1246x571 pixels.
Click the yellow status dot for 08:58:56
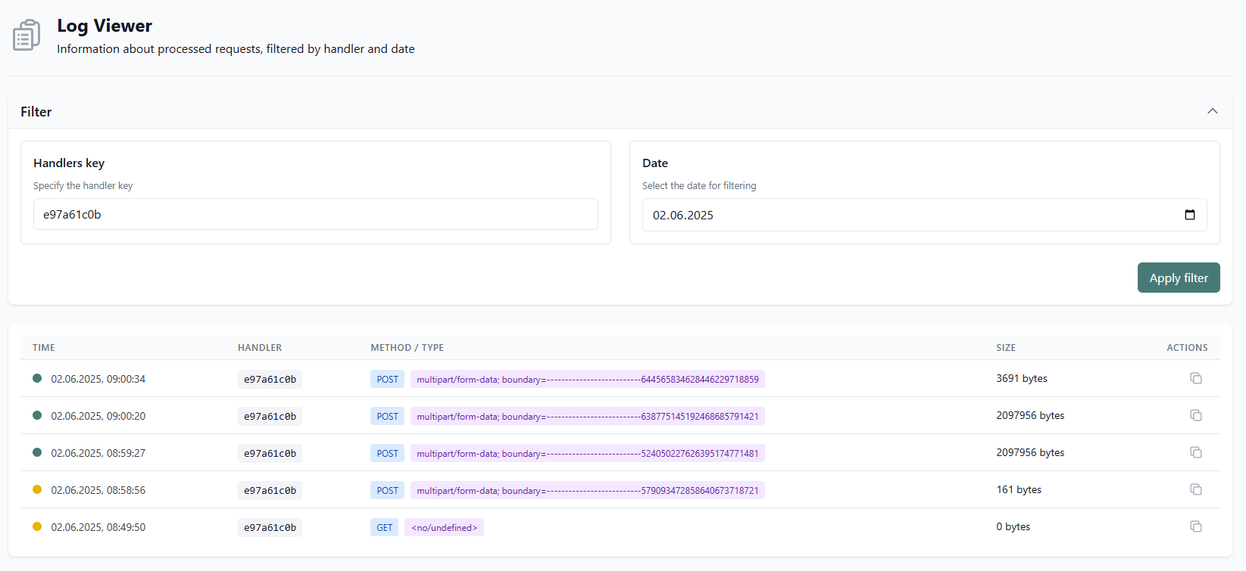[x=37, y=489]
